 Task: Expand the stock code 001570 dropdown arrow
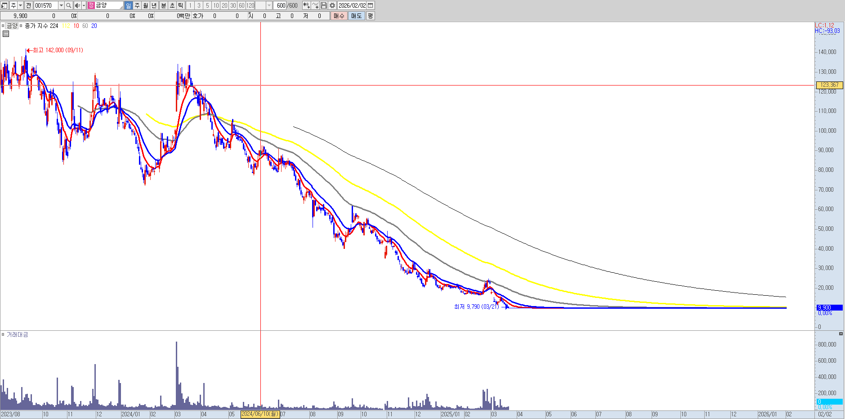click(61, 5)
